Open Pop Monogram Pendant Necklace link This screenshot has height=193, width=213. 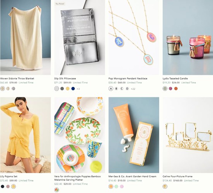(x=128, y=78)
